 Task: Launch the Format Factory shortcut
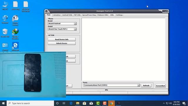click(x=15, y=20)
